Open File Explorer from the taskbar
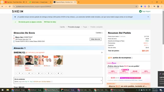164x92 pixels. [8, 90]
